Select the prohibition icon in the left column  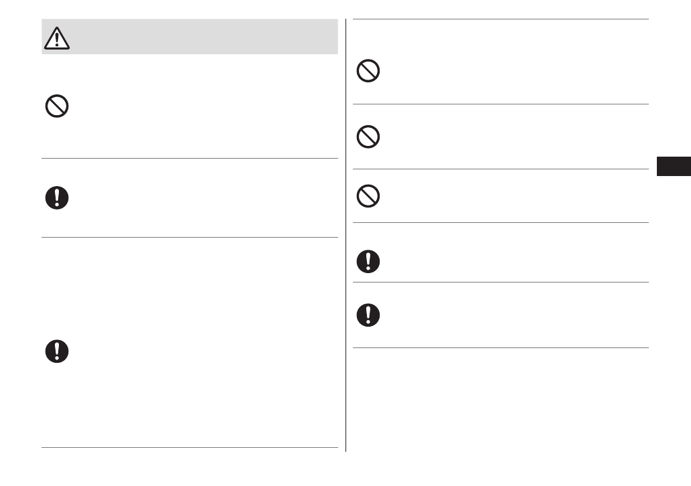click(x=57, y=106)
